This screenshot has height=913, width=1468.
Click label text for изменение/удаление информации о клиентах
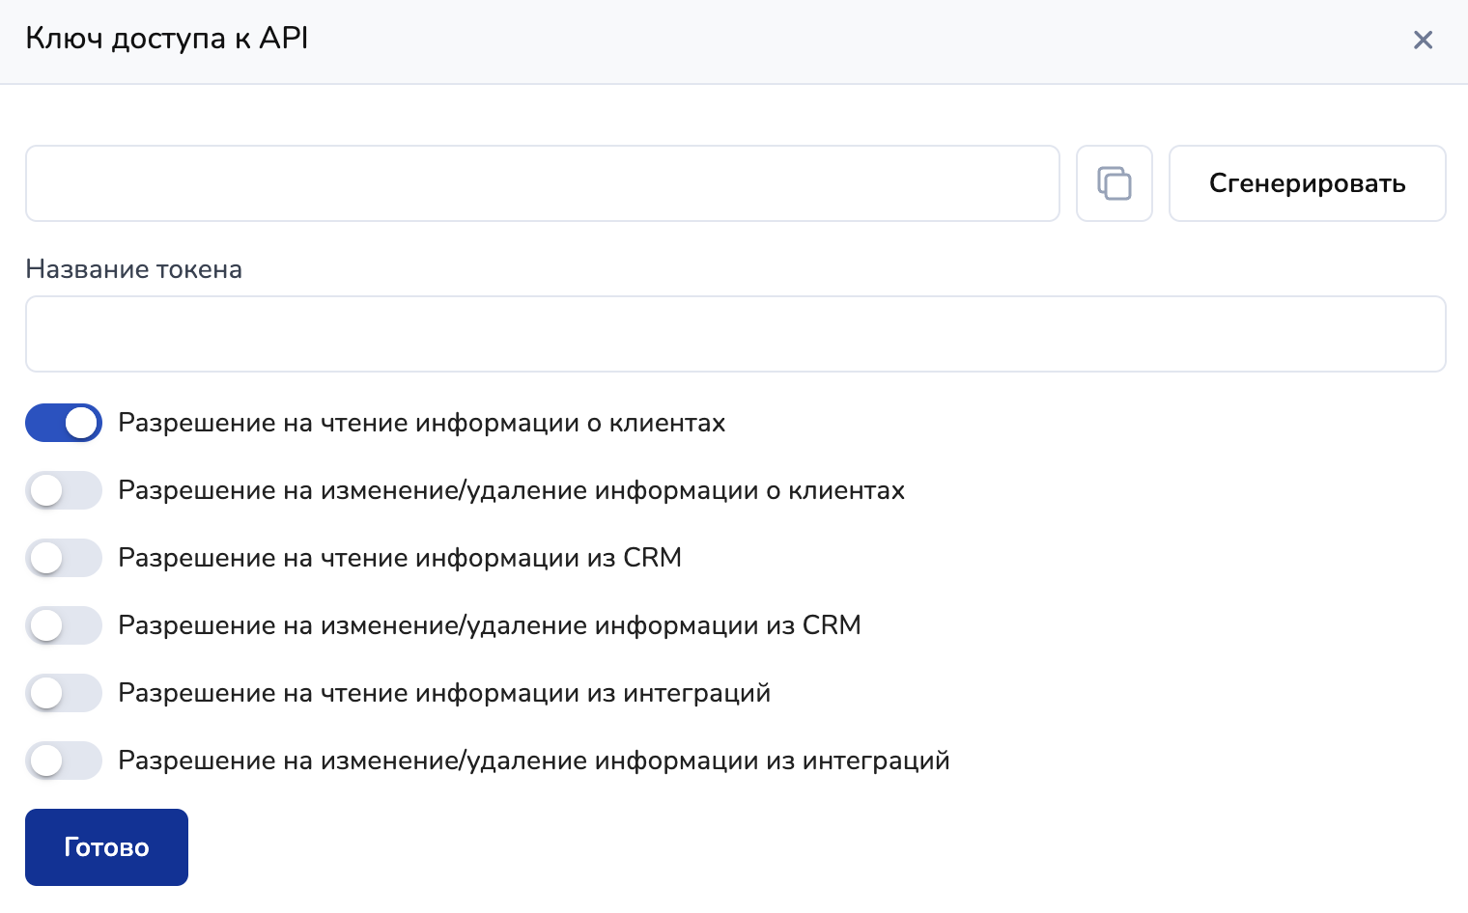pyautogui.click(x=511, y=490)
